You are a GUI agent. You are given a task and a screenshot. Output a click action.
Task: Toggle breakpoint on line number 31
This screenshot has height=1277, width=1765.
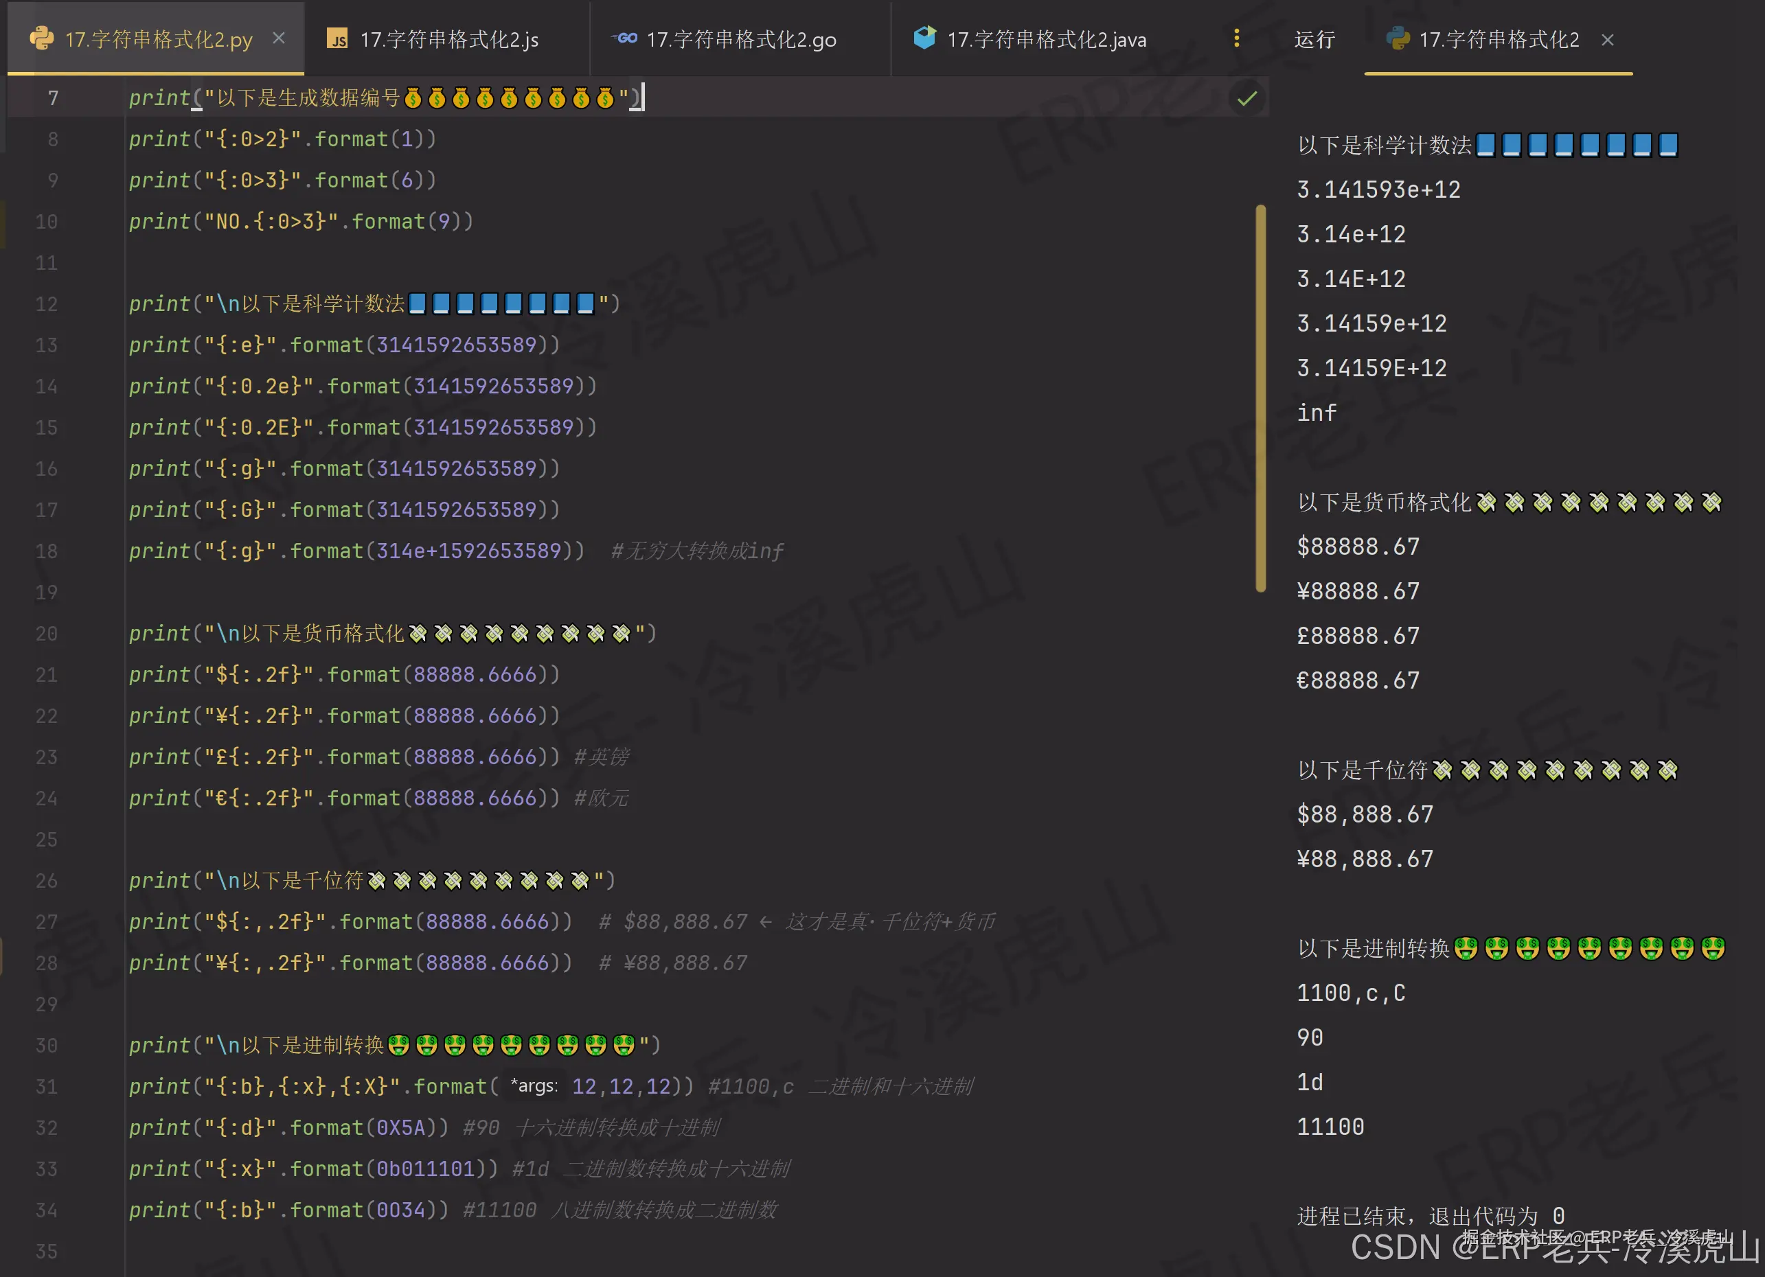click(x=47, y=1086)
